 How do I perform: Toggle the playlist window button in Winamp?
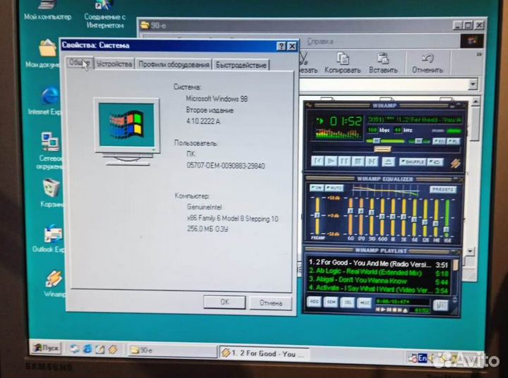coord(453,141)
